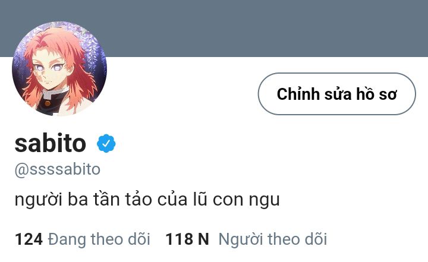This screenshot has width=428, height=262.
Task: Click the 118 N followers count
Action: pos(187,239)
